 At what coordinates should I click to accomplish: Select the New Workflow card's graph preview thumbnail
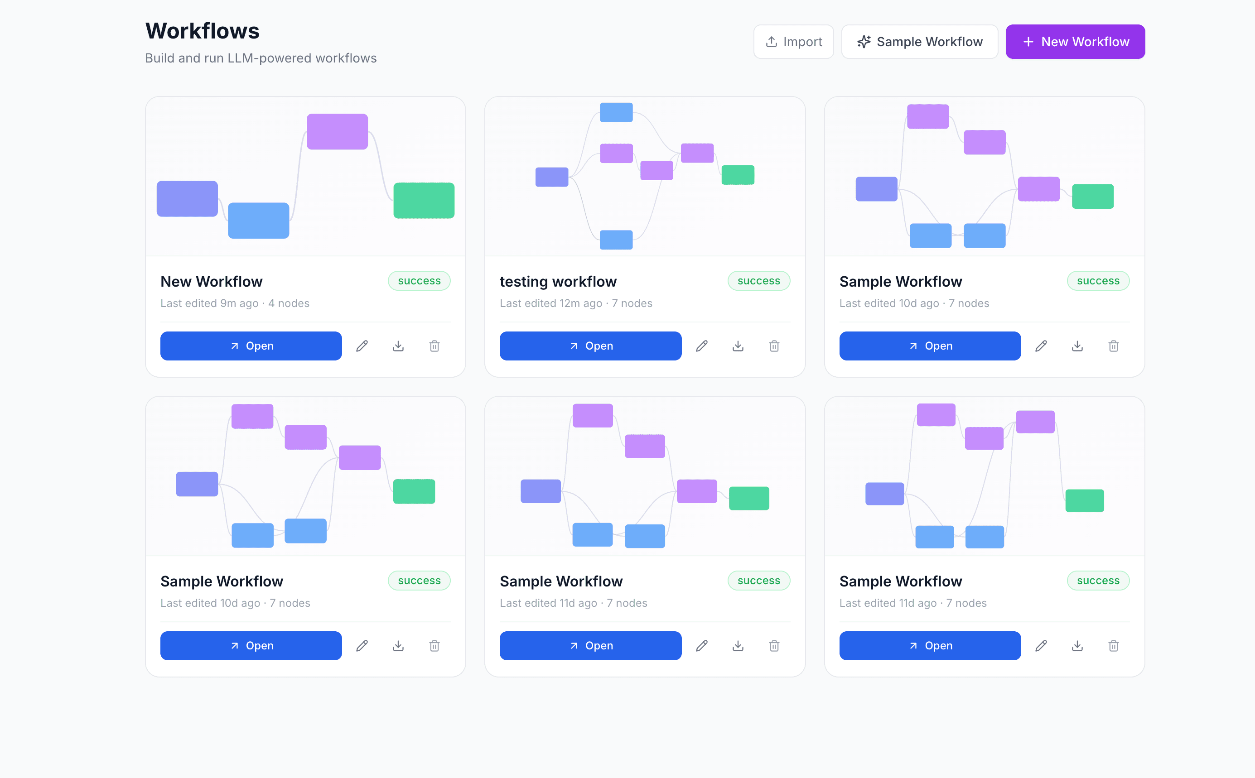tap(305, 177)
